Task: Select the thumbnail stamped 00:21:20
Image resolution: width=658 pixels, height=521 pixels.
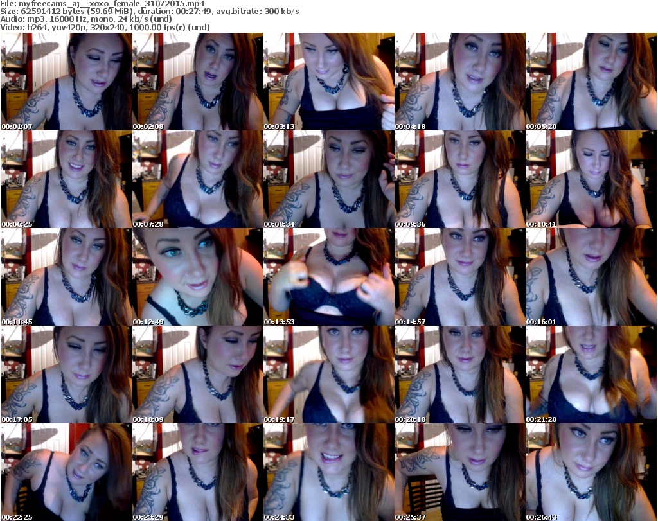Action: tap(591, 375)
